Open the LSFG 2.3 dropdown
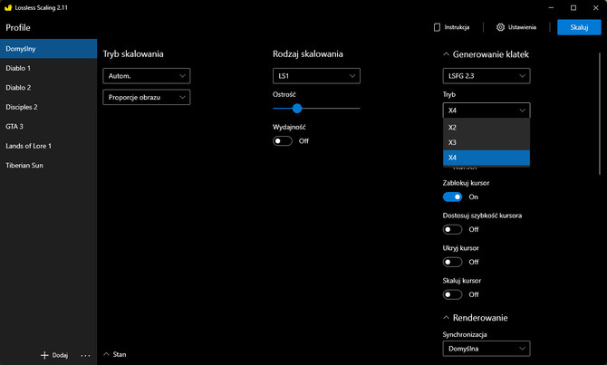Image resolution: width=607 pixels, height=365 pixels. pyautogui.click(x=487, y=76)
